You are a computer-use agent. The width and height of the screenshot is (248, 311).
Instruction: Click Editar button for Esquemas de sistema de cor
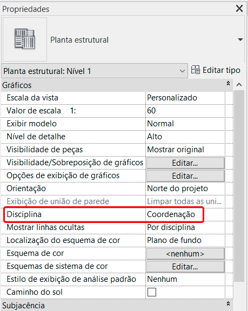pyautogui.click(x=185, y=267)
